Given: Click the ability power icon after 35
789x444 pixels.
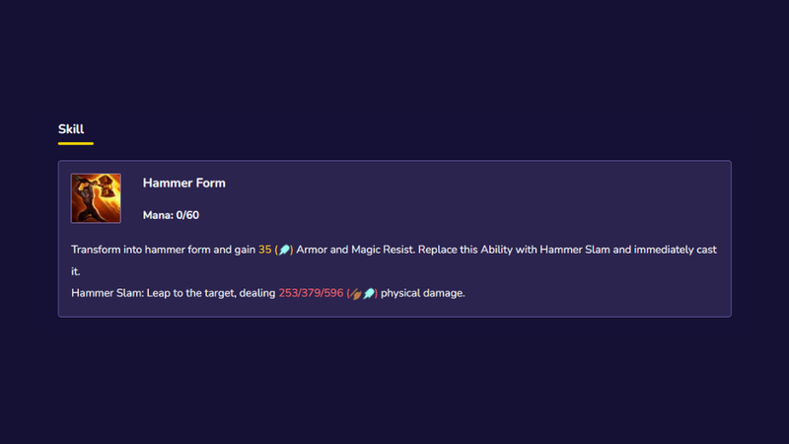Looking at the screenshot, I should point(284,250).
